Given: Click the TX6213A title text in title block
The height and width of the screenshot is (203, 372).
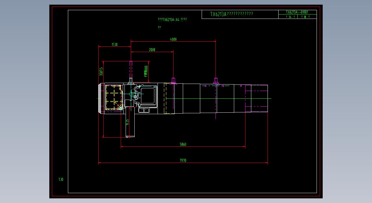Looking at the screenshot, I should click(232, 14).
